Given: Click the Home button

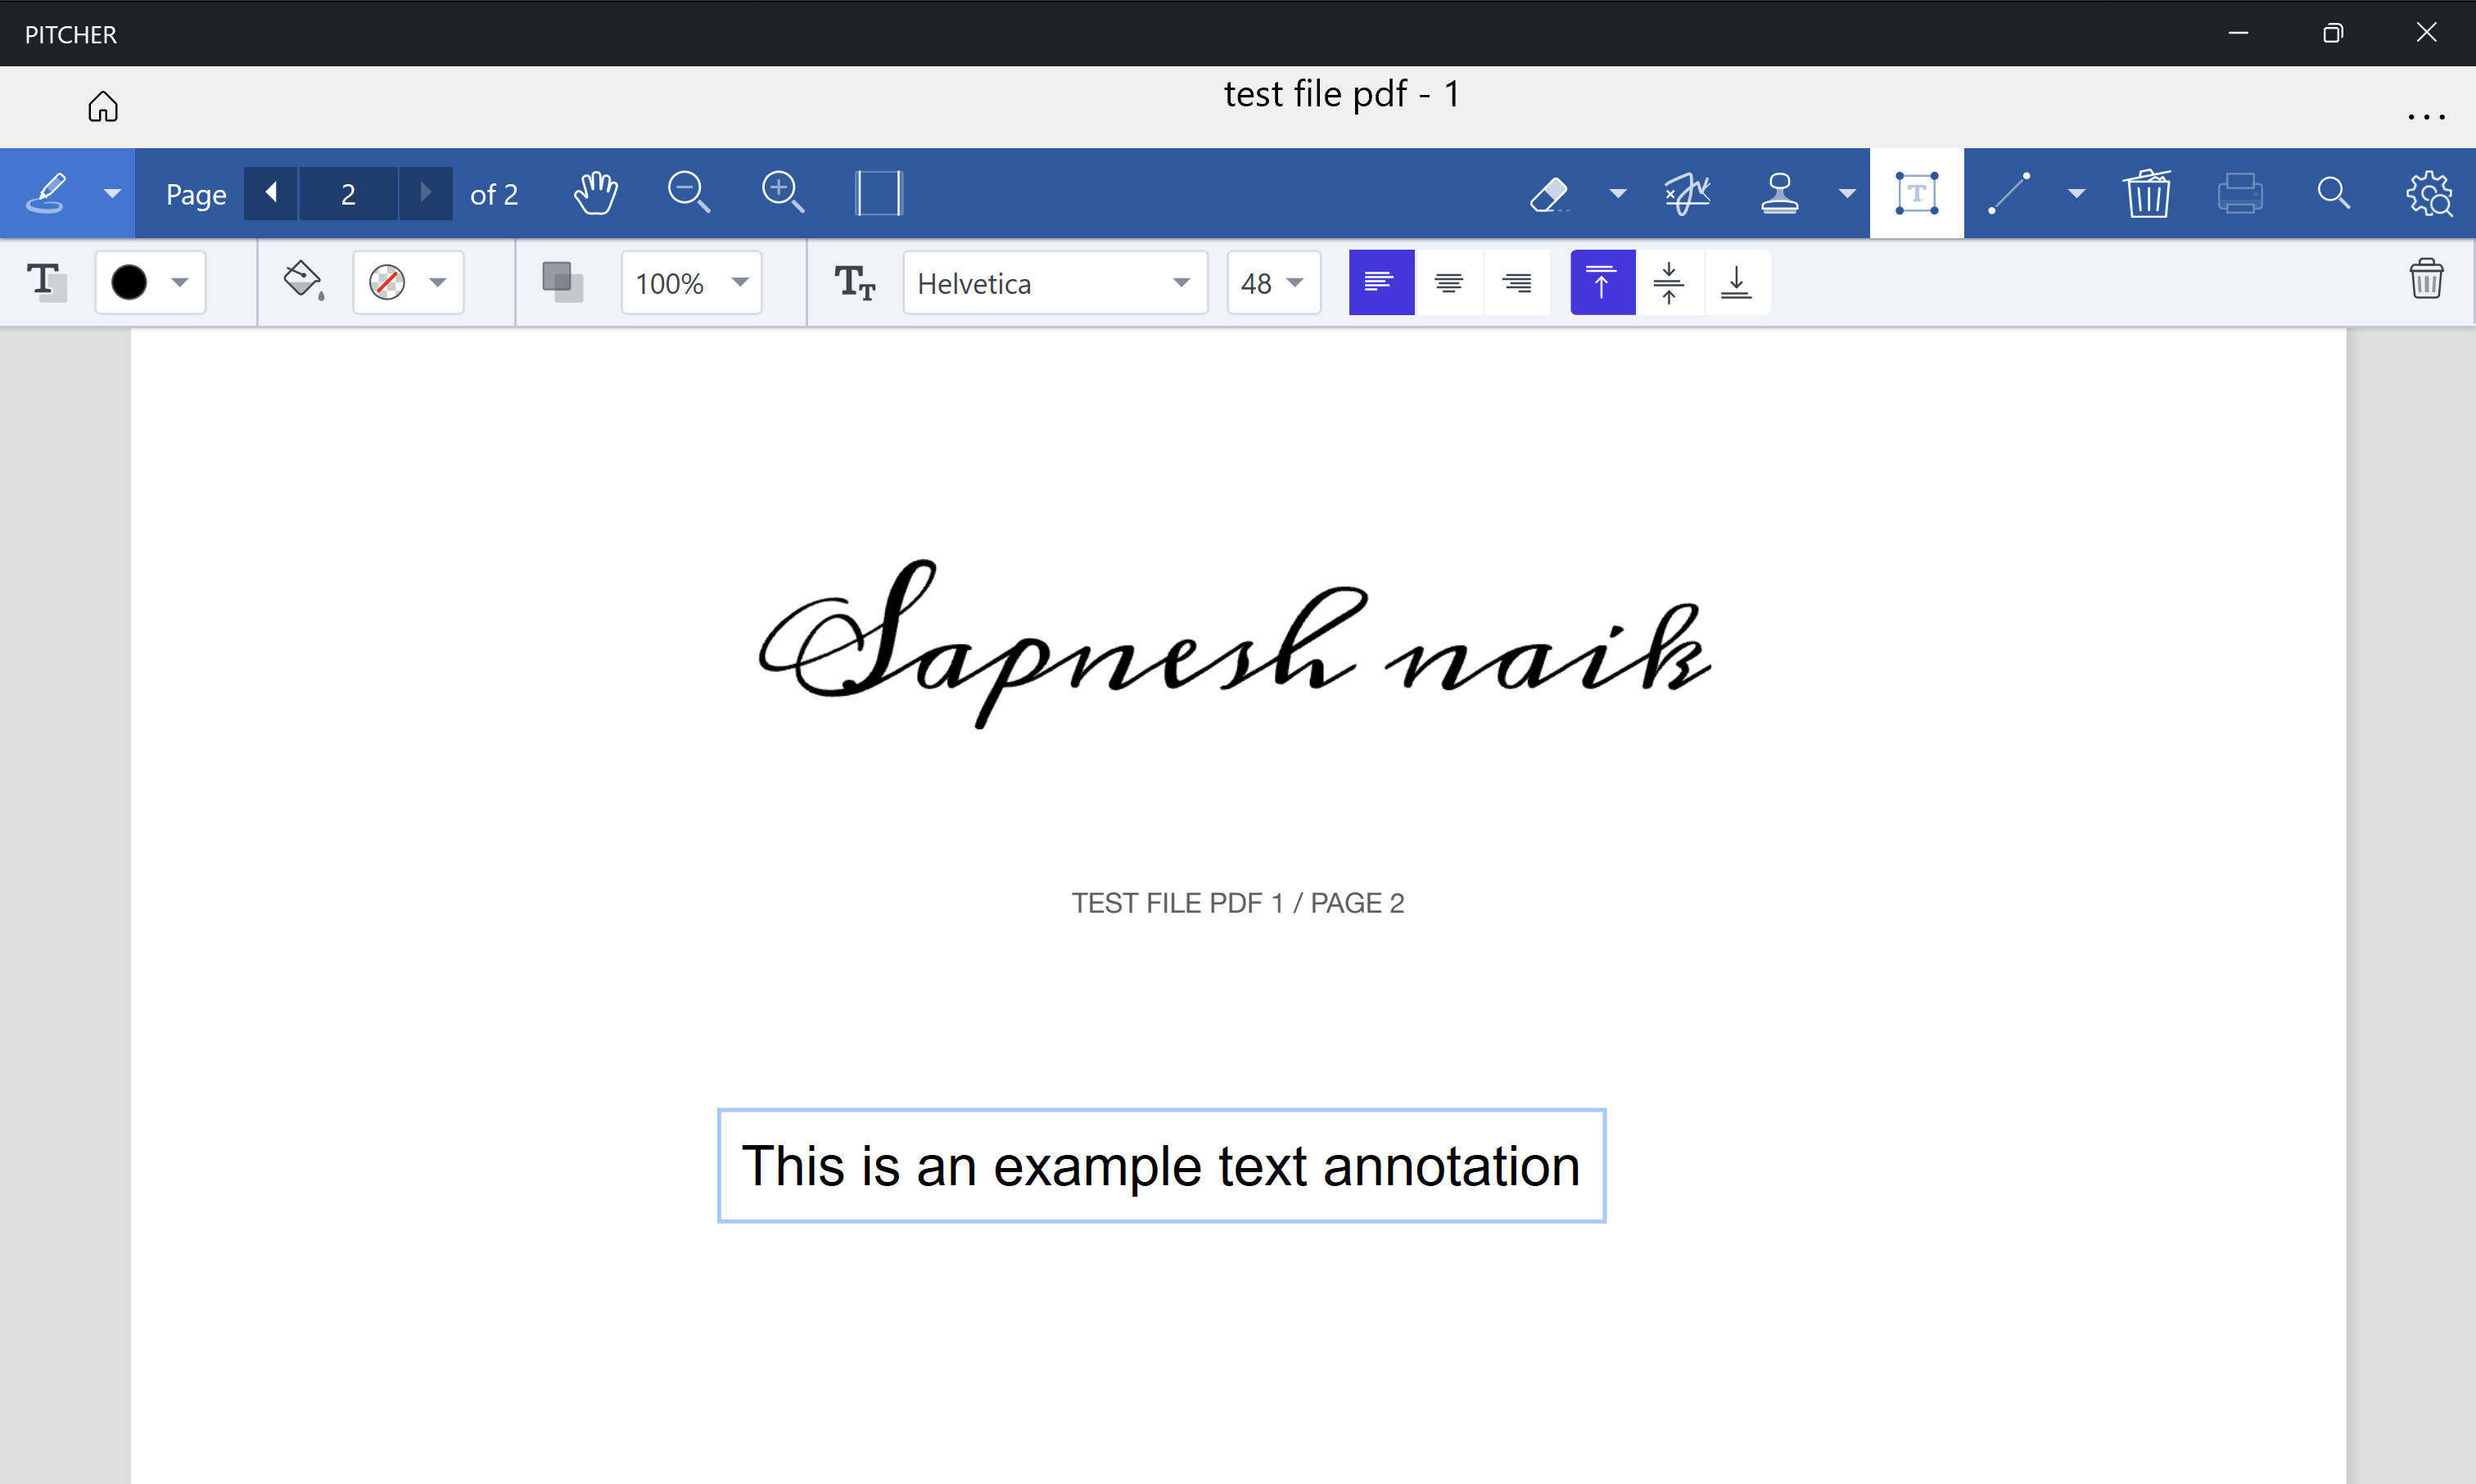Looking at the screenshot, I should pos(103,107).
